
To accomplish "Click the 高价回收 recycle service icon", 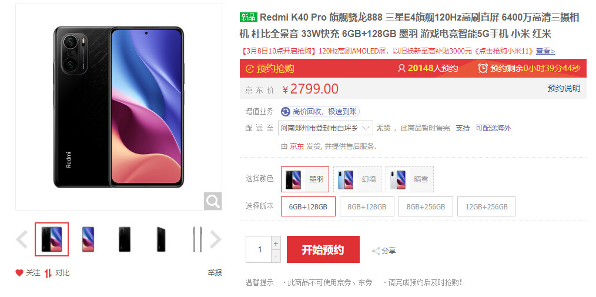I will pyautogui.click(x=286, y=111).
